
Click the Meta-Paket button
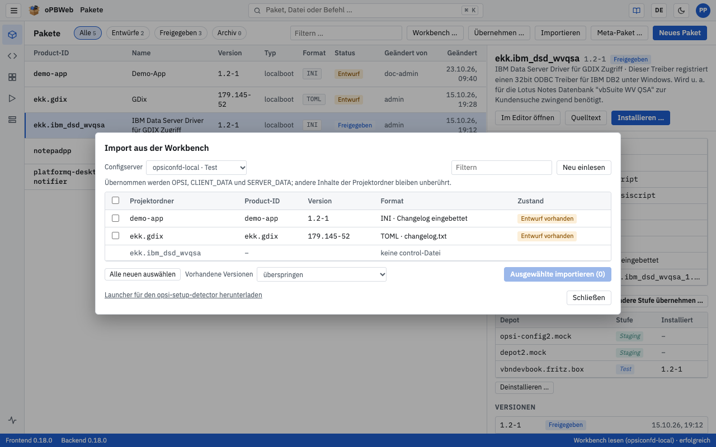620,33
